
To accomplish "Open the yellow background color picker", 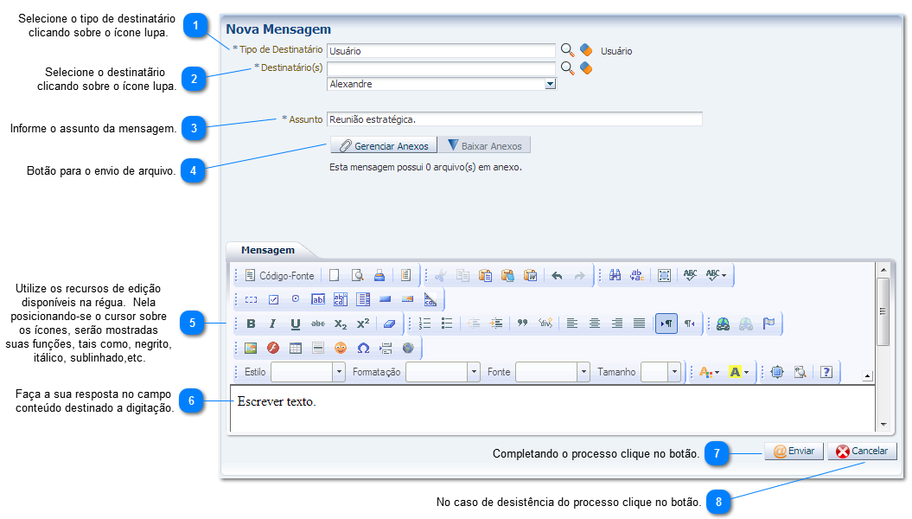I will coord(738,372).
